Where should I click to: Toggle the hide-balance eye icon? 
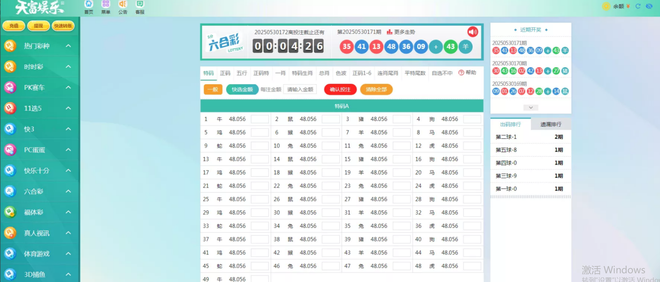coord(649,6)
